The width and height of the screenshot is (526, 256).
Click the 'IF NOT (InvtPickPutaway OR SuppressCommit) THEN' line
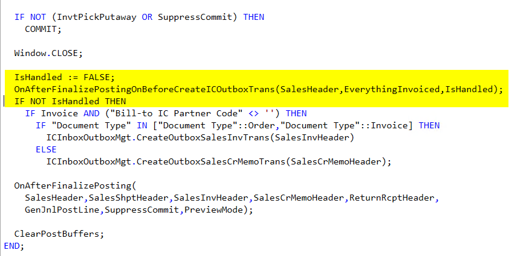pos(139,17)
